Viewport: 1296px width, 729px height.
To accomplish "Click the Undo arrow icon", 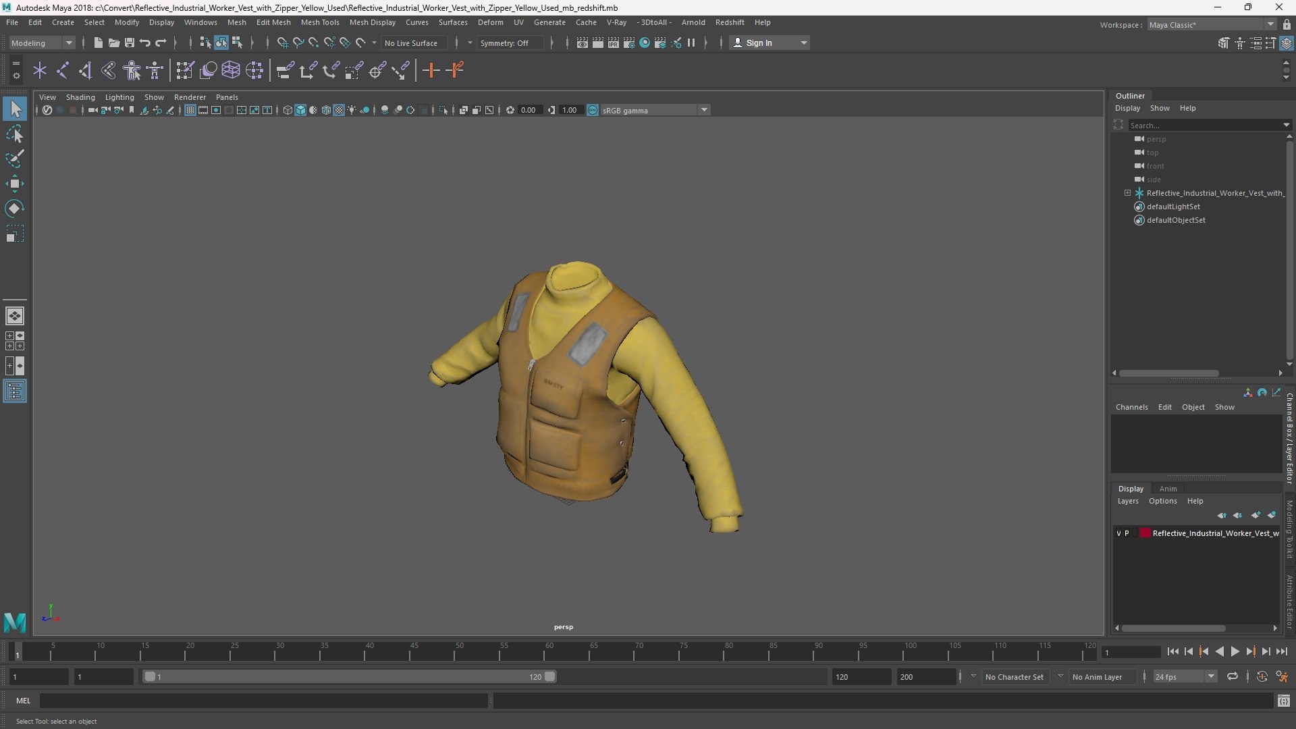I will (x=145, y=43).
